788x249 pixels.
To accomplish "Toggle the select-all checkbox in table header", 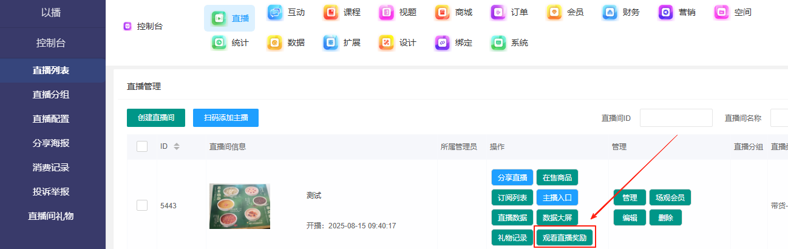I will [x=142, y=146].
